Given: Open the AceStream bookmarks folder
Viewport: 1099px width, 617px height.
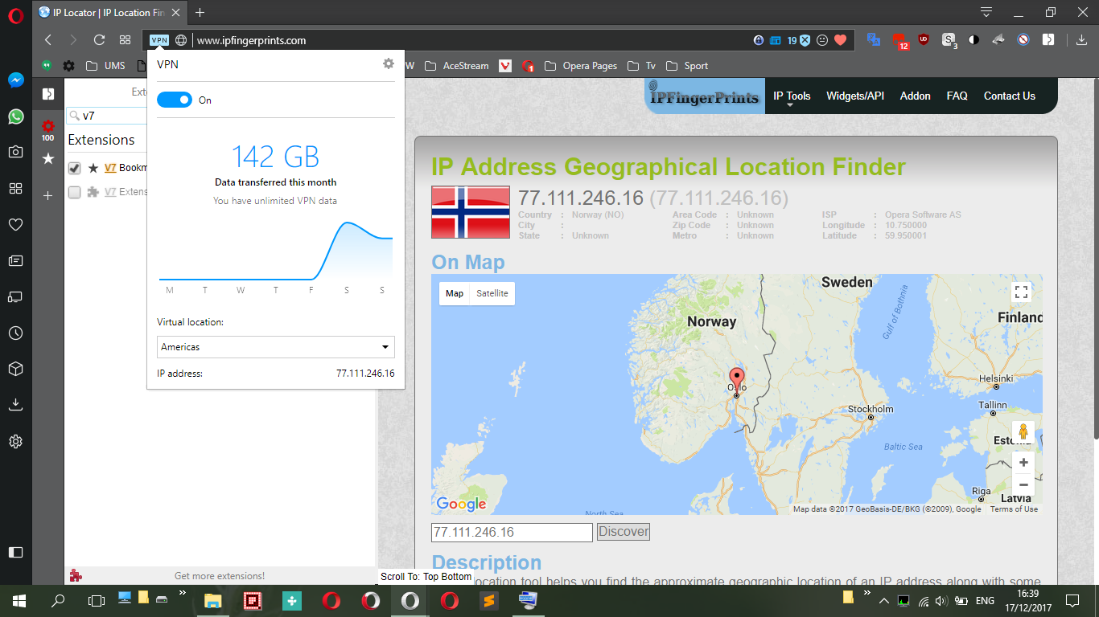Looking at the screenshot, I should pyautogui.click(x=456, y=66).
